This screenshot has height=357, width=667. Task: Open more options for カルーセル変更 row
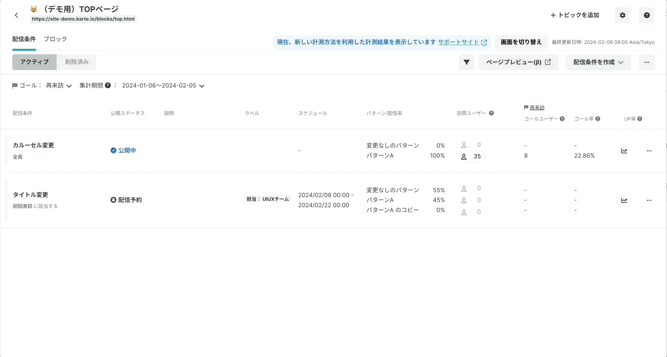coord(649,151)
